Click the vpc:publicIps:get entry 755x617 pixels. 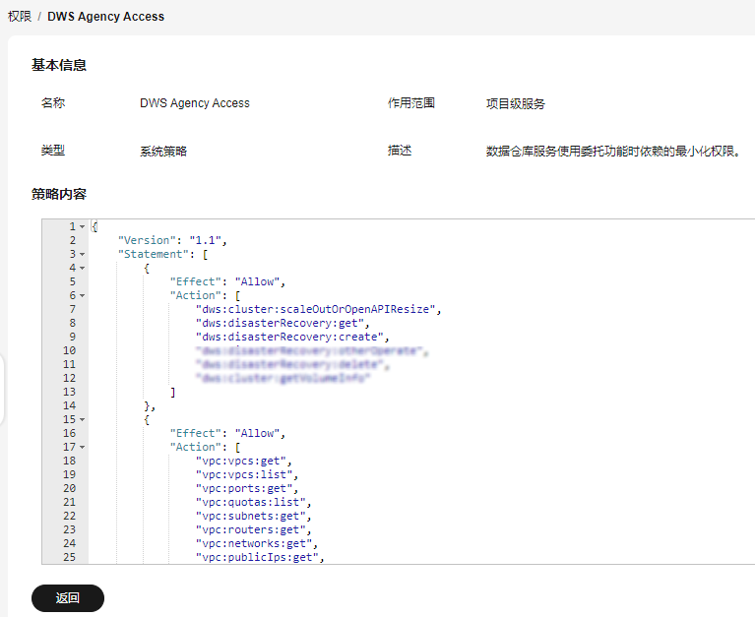260,557
